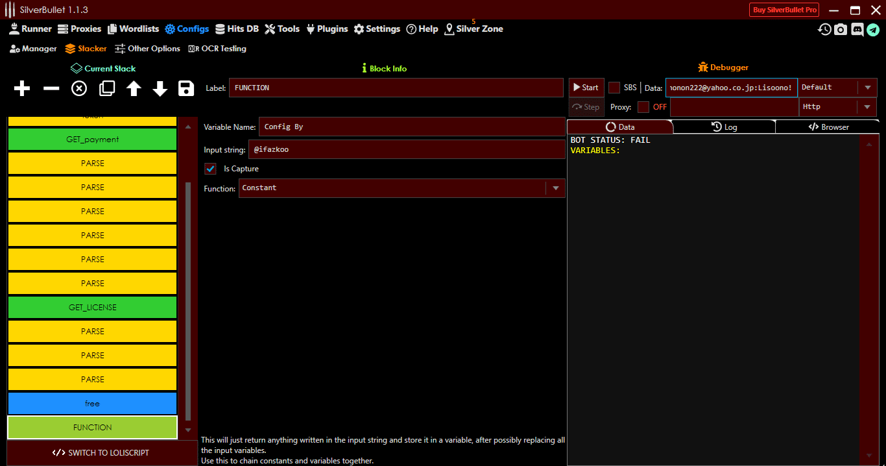
Task: Add a new block to the stack
Action: click(21, 88)
